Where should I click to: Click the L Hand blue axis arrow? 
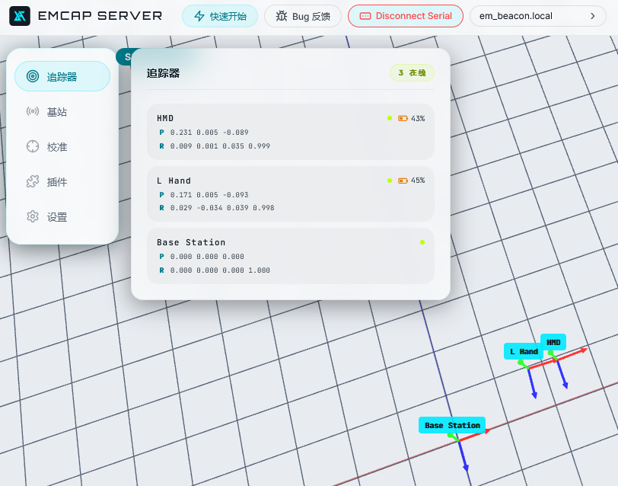point(532,383)
